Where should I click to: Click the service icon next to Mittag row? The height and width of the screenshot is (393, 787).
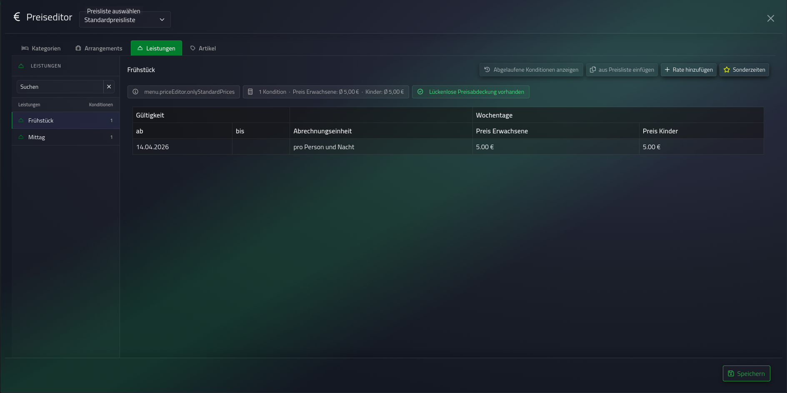(21, 137)
